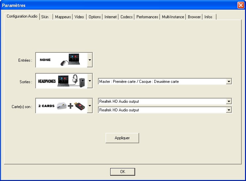
Task: Click the OK button
Action: 123,172
